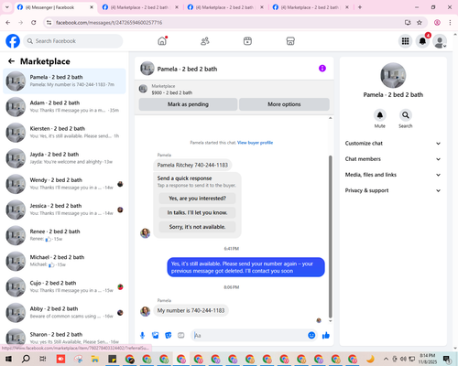Open the account profile avatar menu

coord(440,41)
